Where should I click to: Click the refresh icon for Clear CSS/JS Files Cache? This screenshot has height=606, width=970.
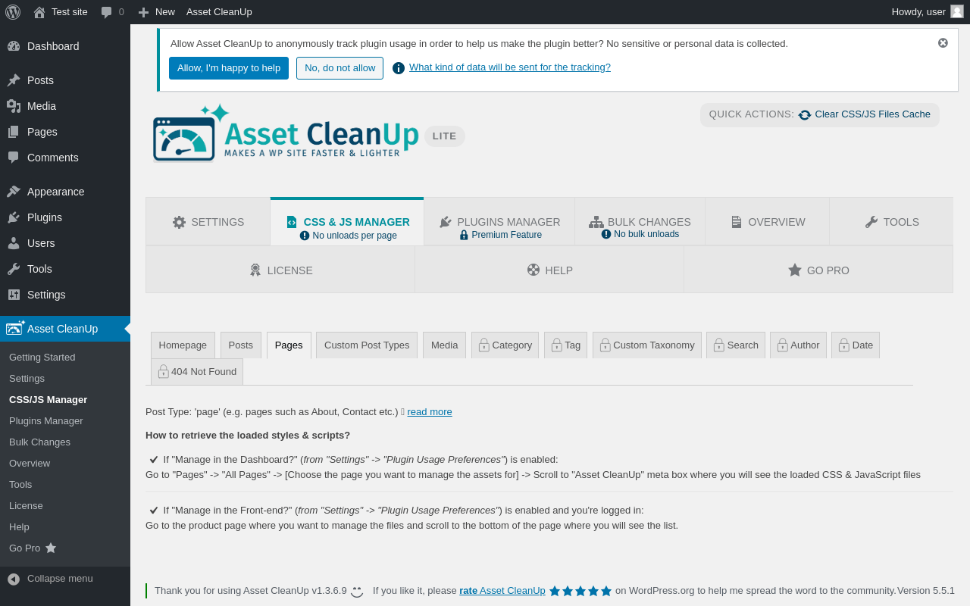[805, 115]
